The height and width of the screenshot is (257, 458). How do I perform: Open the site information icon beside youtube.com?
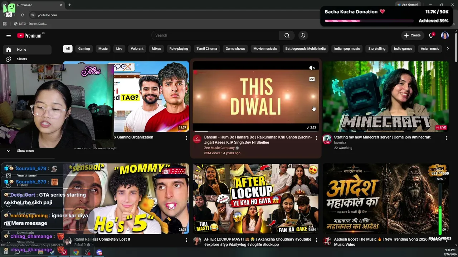point(33,15)
